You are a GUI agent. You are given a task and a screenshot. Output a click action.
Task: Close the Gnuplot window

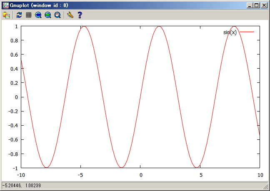tap(264, 5)
